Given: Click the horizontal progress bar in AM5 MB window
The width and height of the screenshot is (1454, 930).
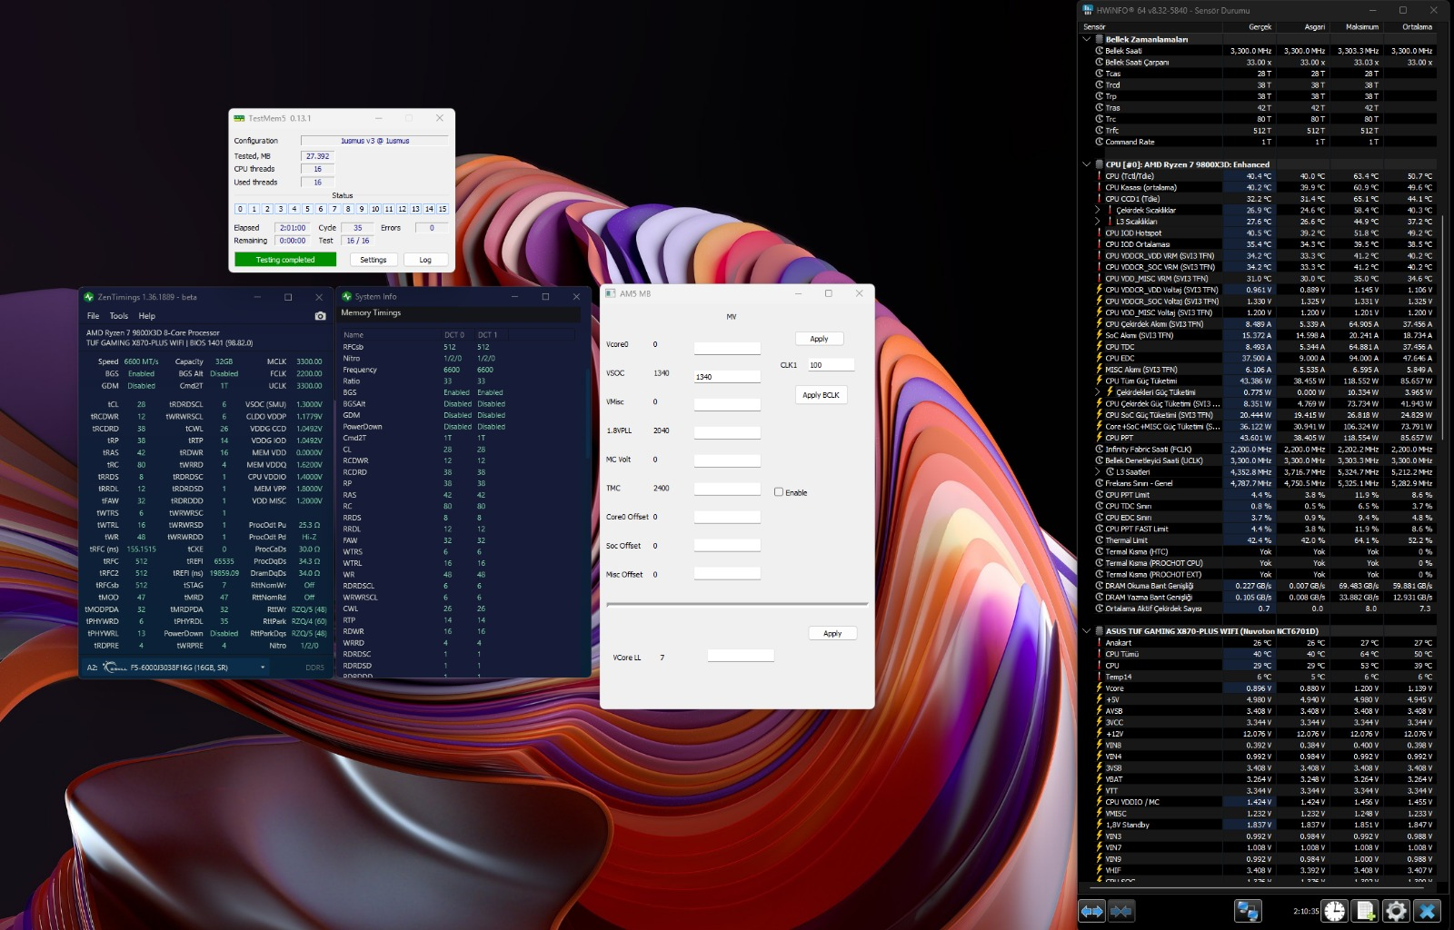Looking at the screenshot, I should pyautogui.click(x=737, y=604).
